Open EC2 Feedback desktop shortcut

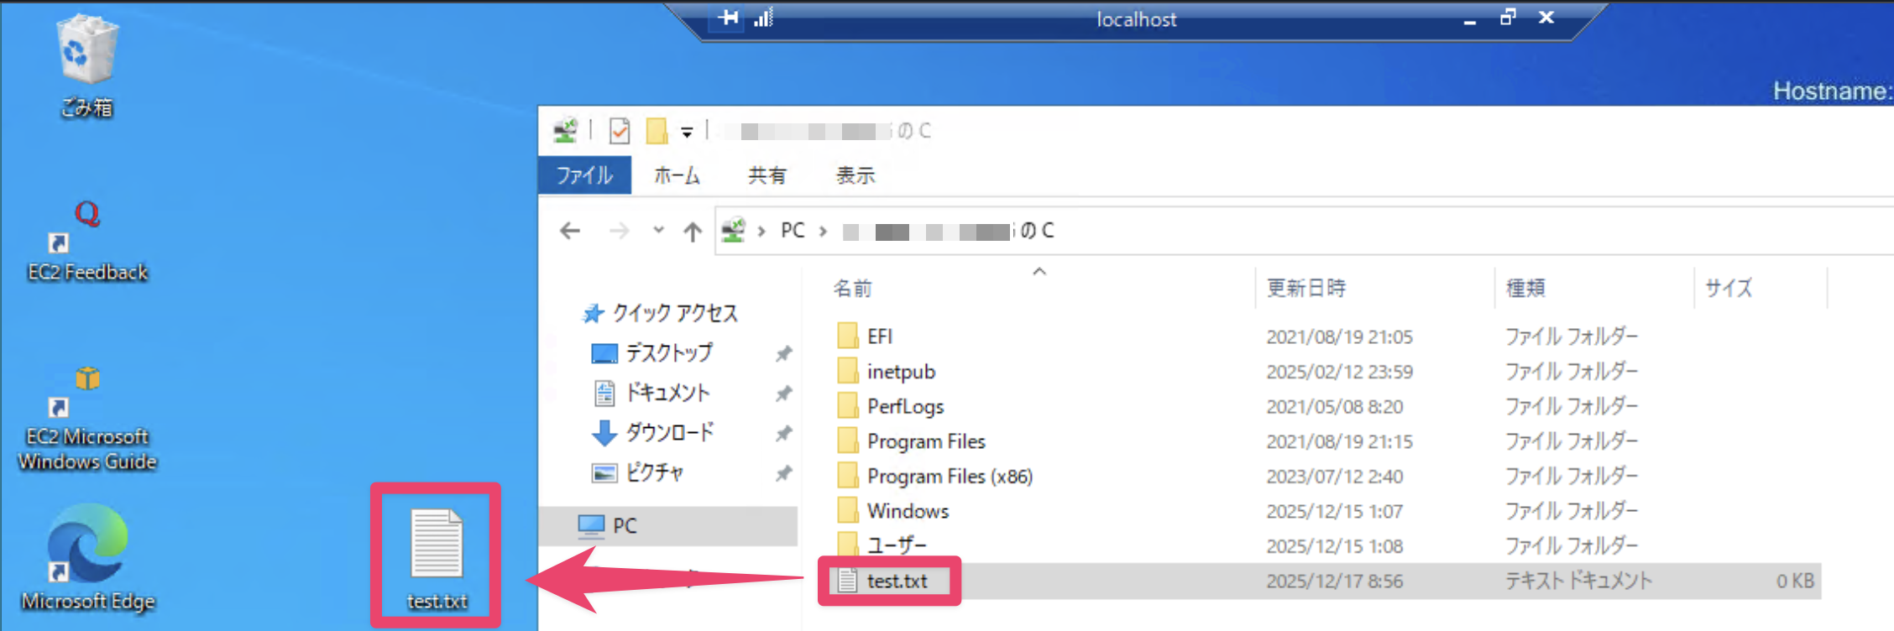coord(87,242)
